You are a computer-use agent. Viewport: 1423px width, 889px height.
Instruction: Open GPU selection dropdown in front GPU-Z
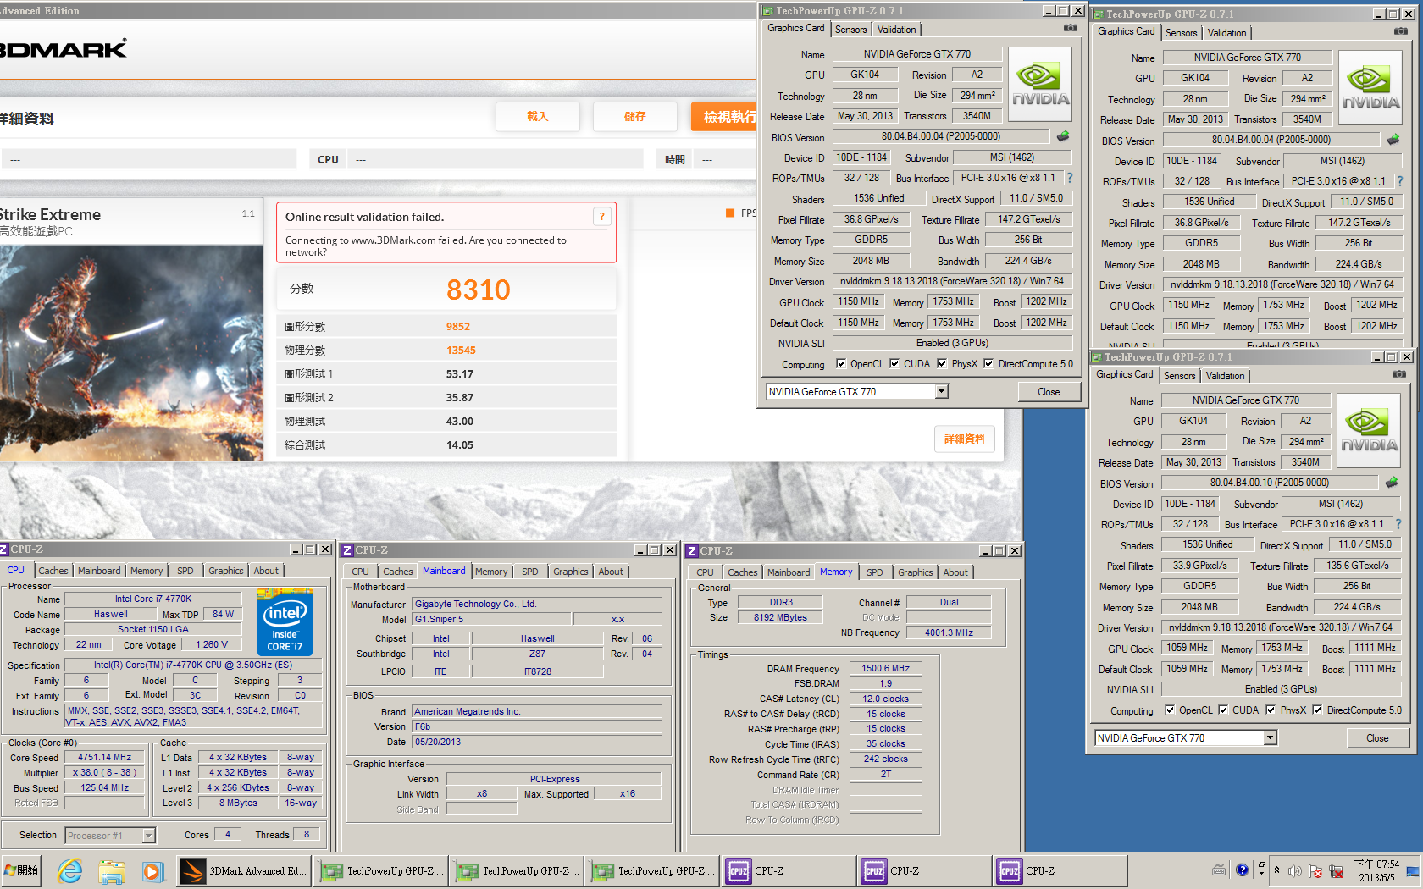click(x=941, y=391)
